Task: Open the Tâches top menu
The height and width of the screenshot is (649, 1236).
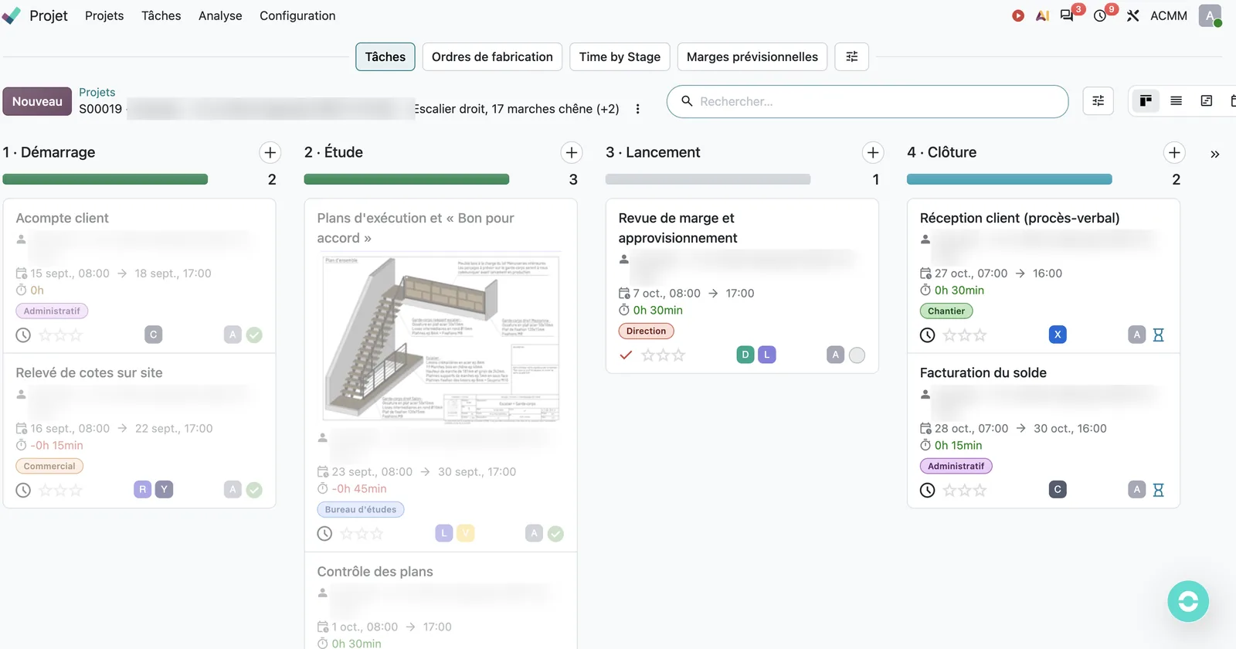Action: click(161, 15)
